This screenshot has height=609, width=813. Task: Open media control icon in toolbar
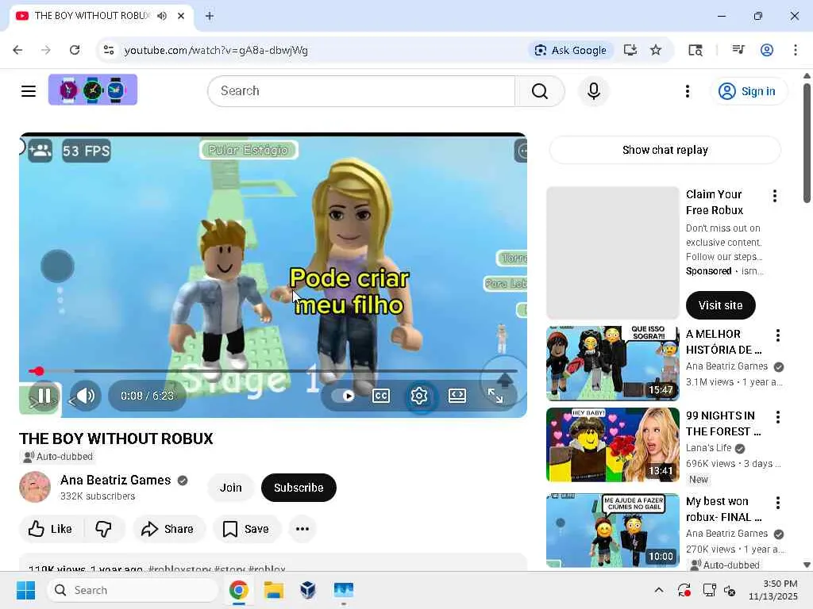[738, 50]
